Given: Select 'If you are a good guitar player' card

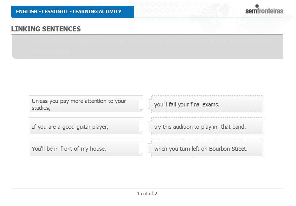Looking at the screenshot, I should click(x=86, y=126).
